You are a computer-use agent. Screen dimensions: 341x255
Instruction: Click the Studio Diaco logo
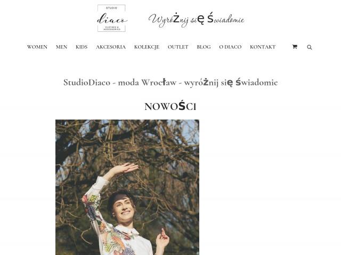(111, 18)
